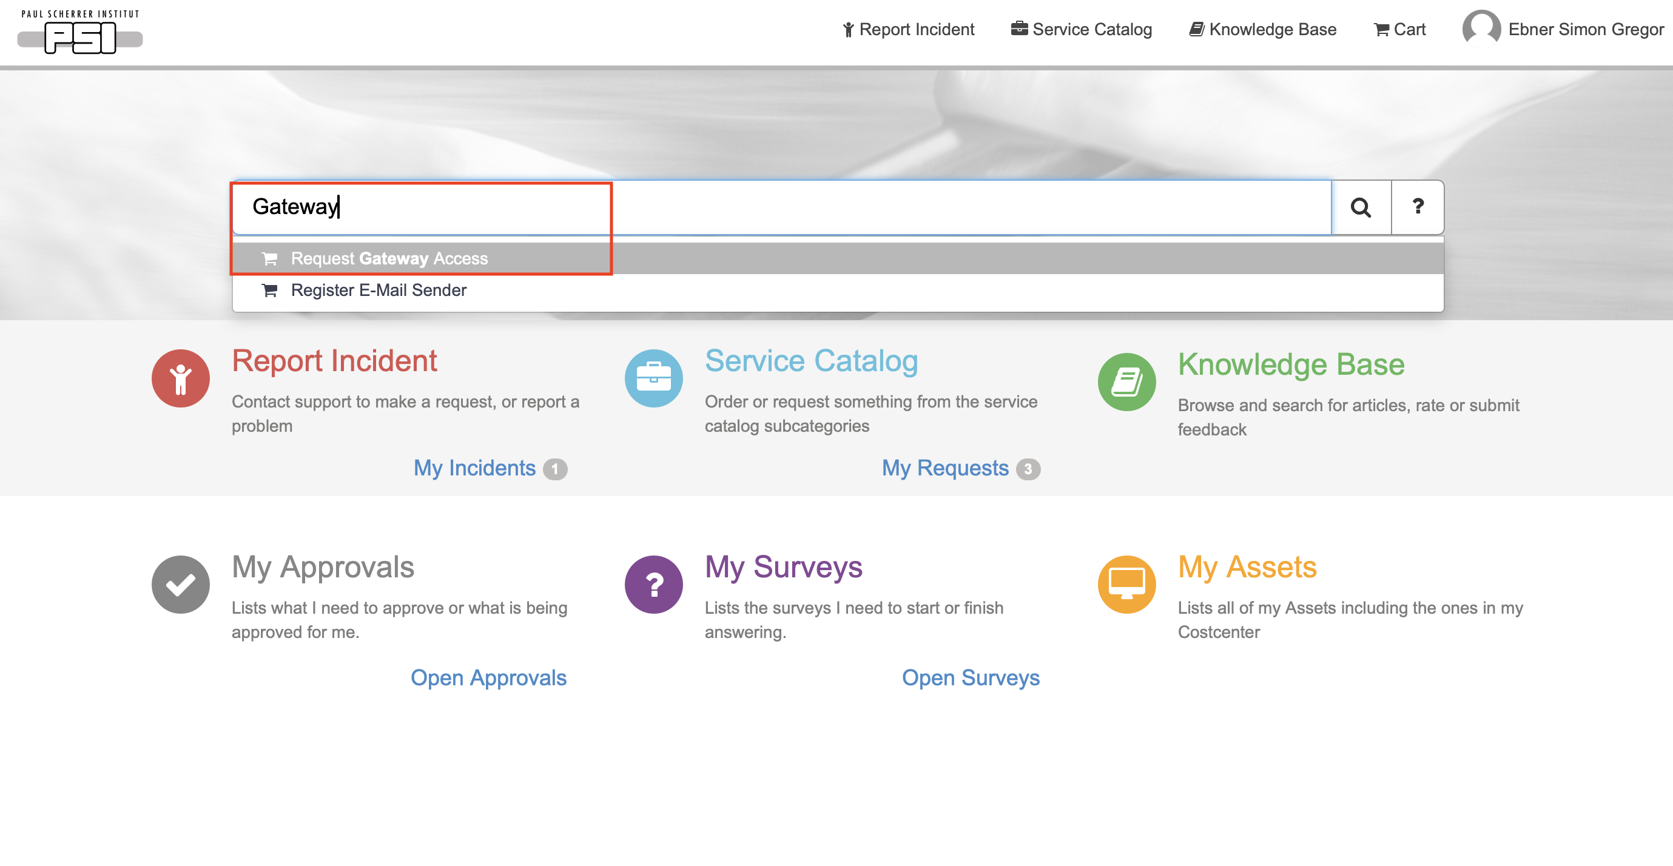Open My Incidents link

point(475,468)
